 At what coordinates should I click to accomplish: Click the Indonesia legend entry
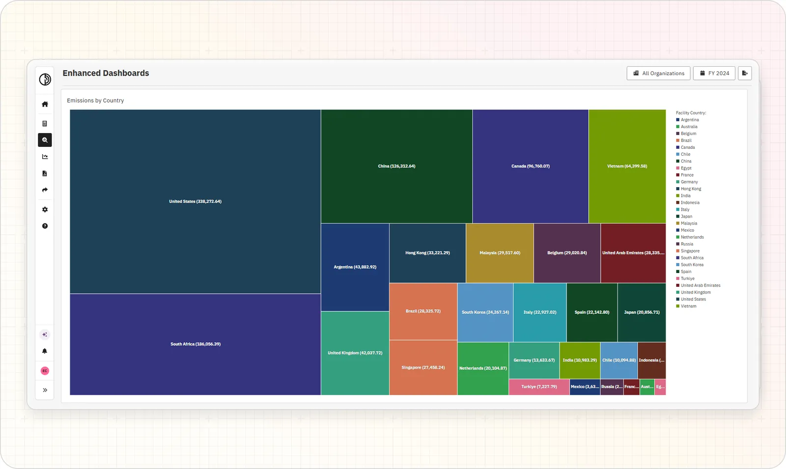coord(688,202)
